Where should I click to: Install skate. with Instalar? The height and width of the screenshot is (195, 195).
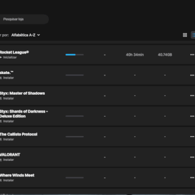7,78
